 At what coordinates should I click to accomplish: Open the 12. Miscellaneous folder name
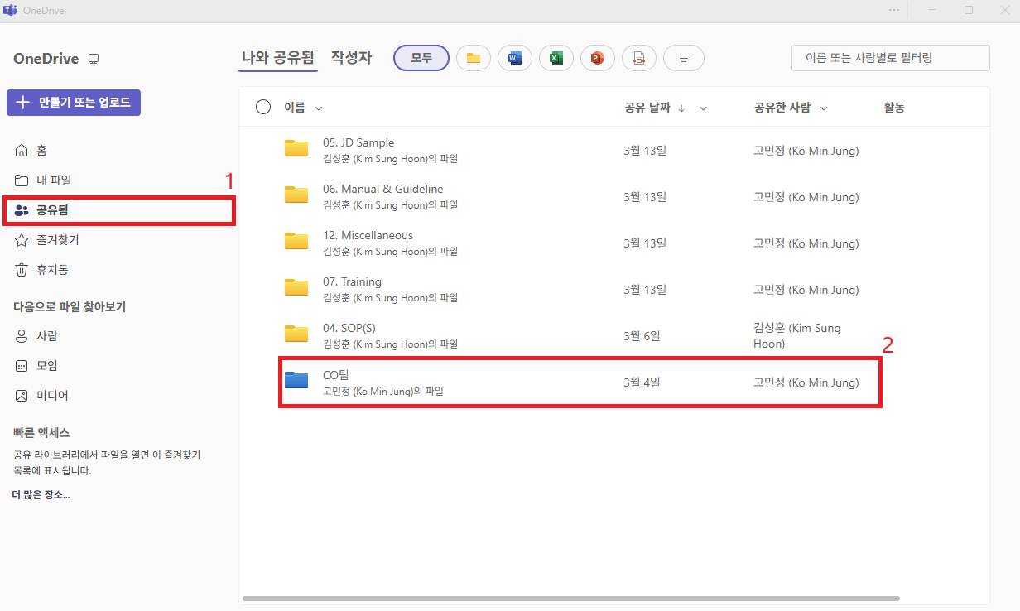click(x=368, y=235)
